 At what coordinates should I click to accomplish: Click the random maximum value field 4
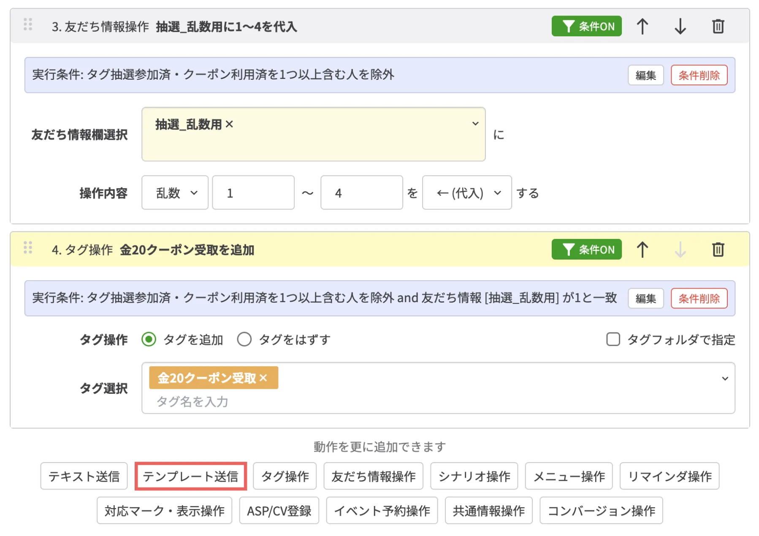tap(362, 193)
